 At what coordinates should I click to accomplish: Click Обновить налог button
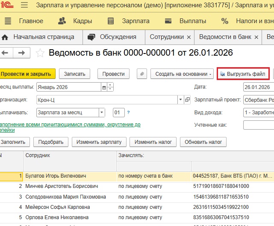coord(203,142)
